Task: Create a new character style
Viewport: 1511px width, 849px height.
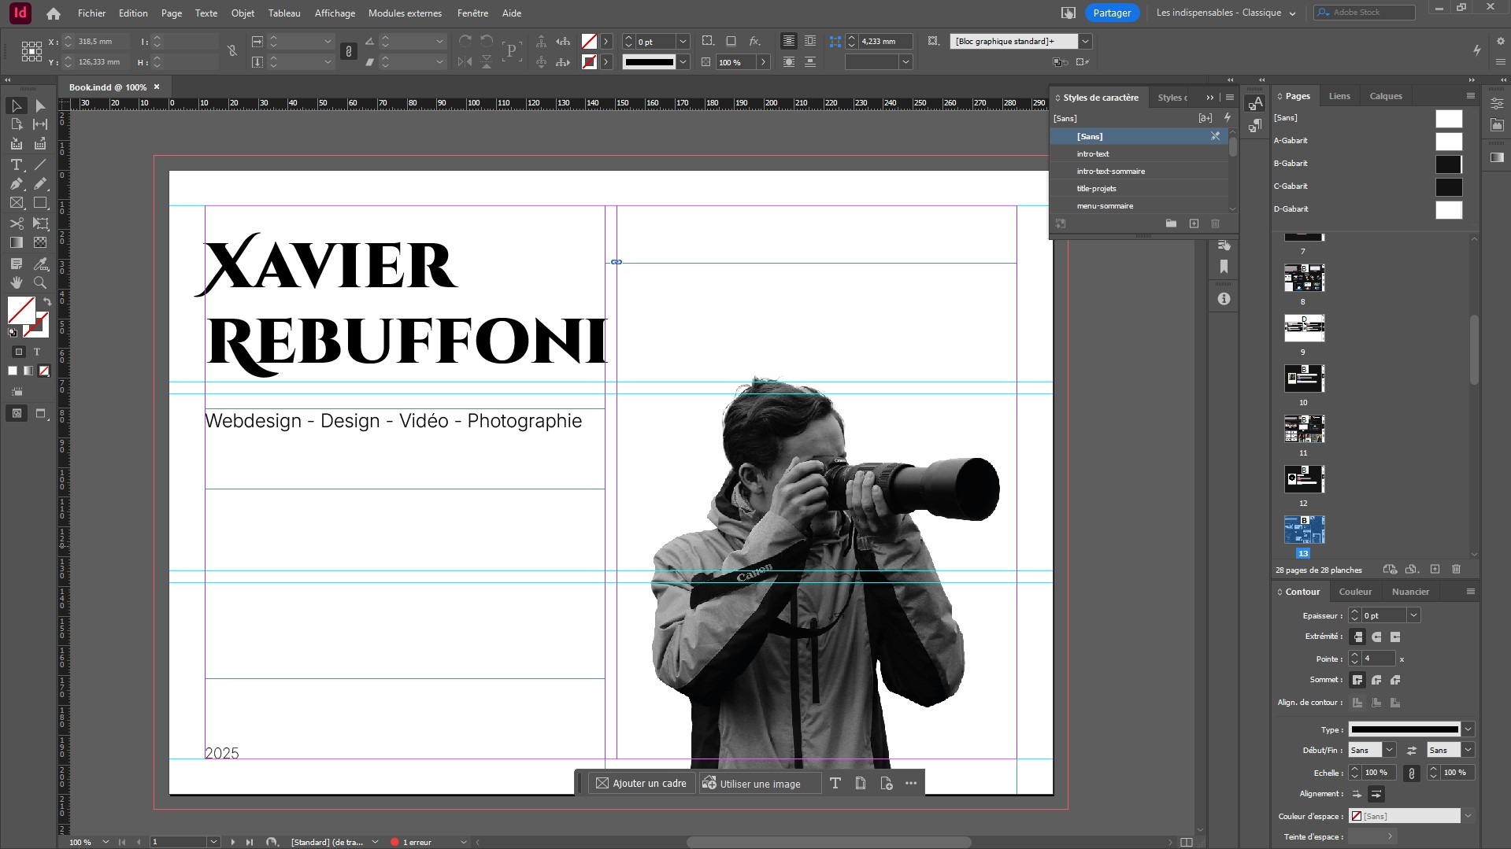Action: [x=1194, y=223]
